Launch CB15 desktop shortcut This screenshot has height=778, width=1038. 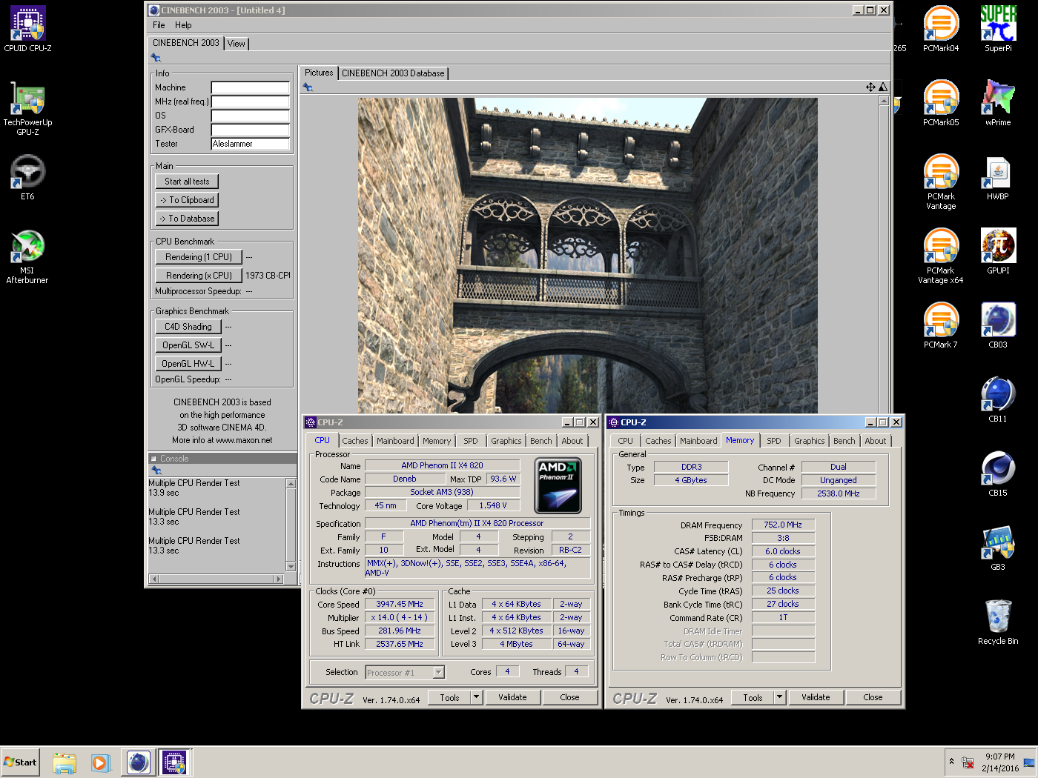tap(998, 473)
